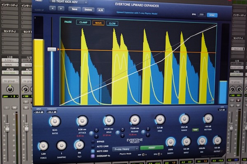Screen dimensions: 247x164
Task: Click the ATTACK knob
Action: [82, 121]
